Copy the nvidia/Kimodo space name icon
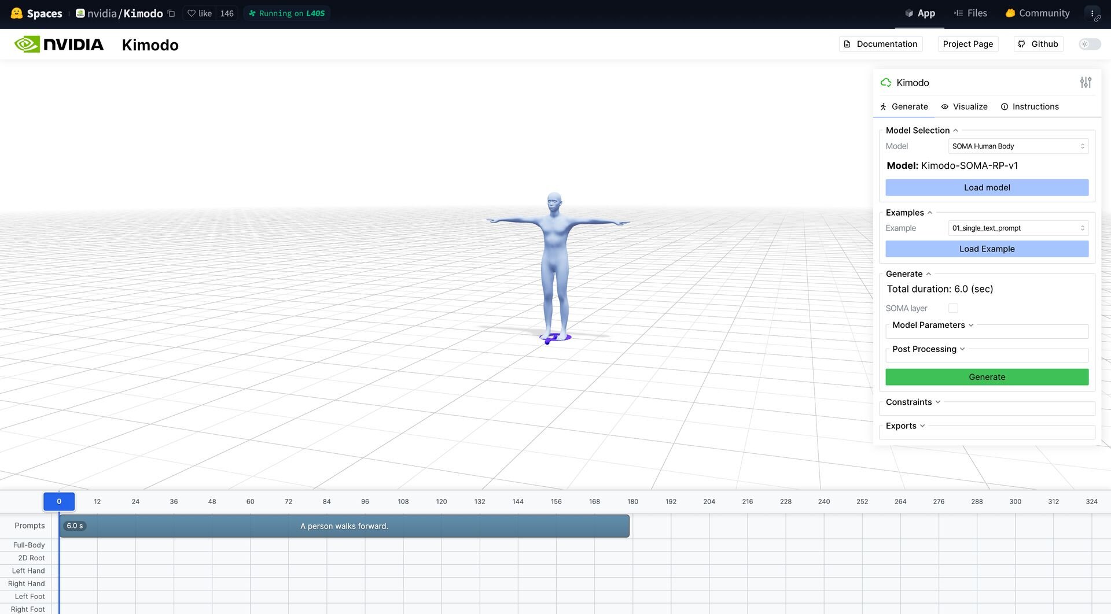The width and height of the screenshot is (1111, 614). 171,13
